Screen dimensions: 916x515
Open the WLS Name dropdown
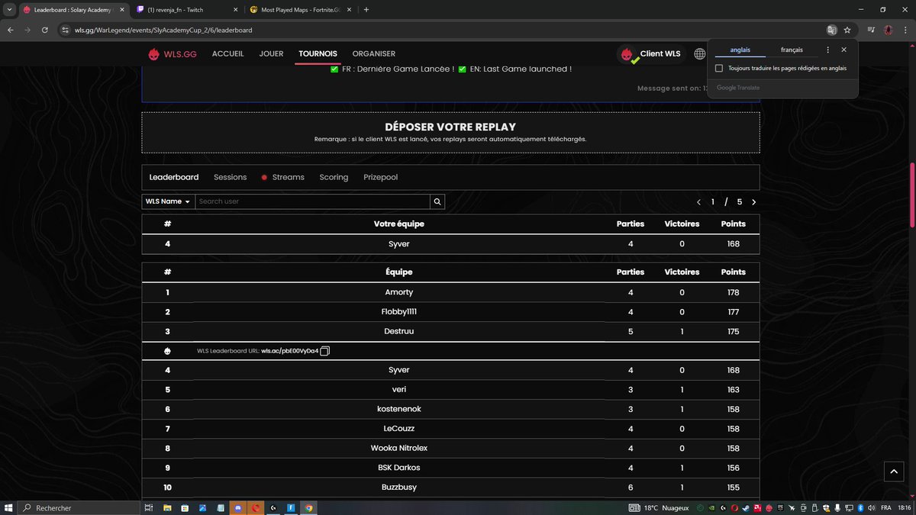pyautogui.click(x=167, y=201)
